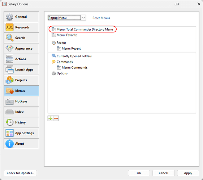Click the Menus folder-heart icon
203x180 pixels.
pyautogui.click(x=10, y=91)
